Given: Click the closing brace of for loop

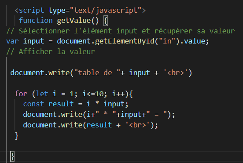Looking at the screenshot, I should pos(17,136).
